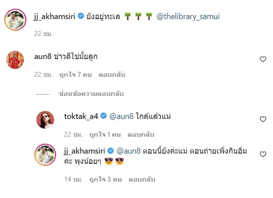Open jj_akhamsiri's avatar on the reply
273x198 pixels.
tap(45, 155)
